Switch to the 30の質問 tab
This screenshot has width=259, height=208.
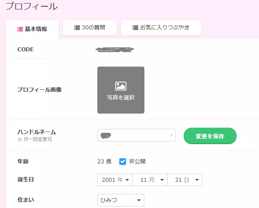(90, 28)
